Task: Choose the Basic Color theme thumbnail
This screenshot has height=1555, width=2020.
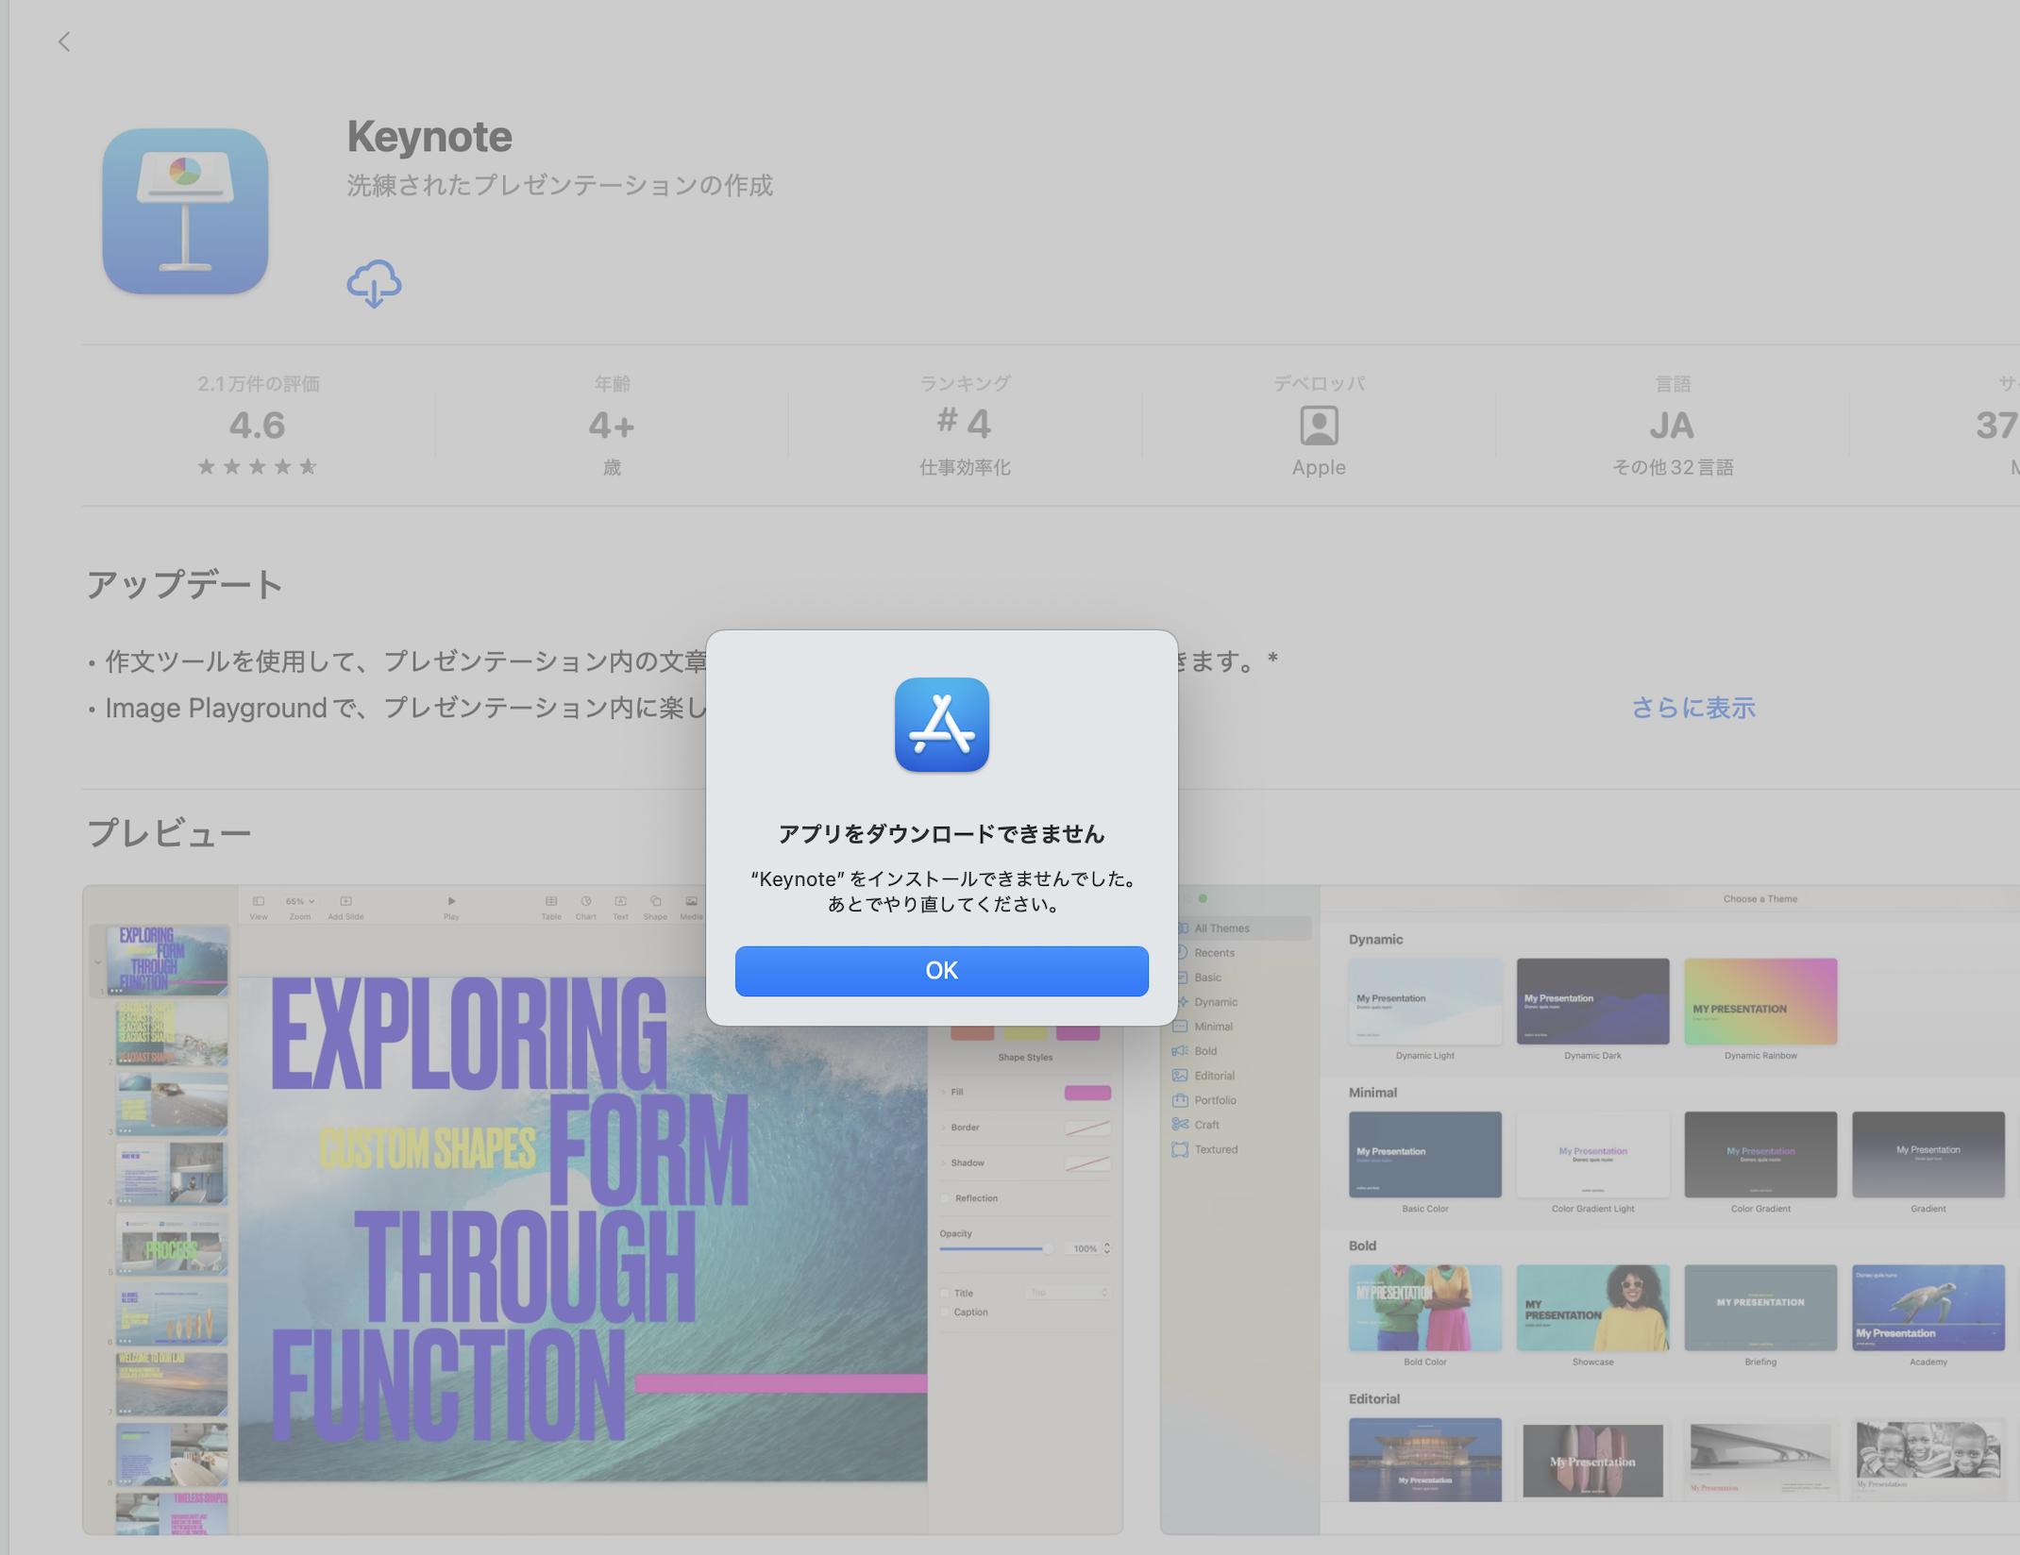Action: click(1424, 1154)
